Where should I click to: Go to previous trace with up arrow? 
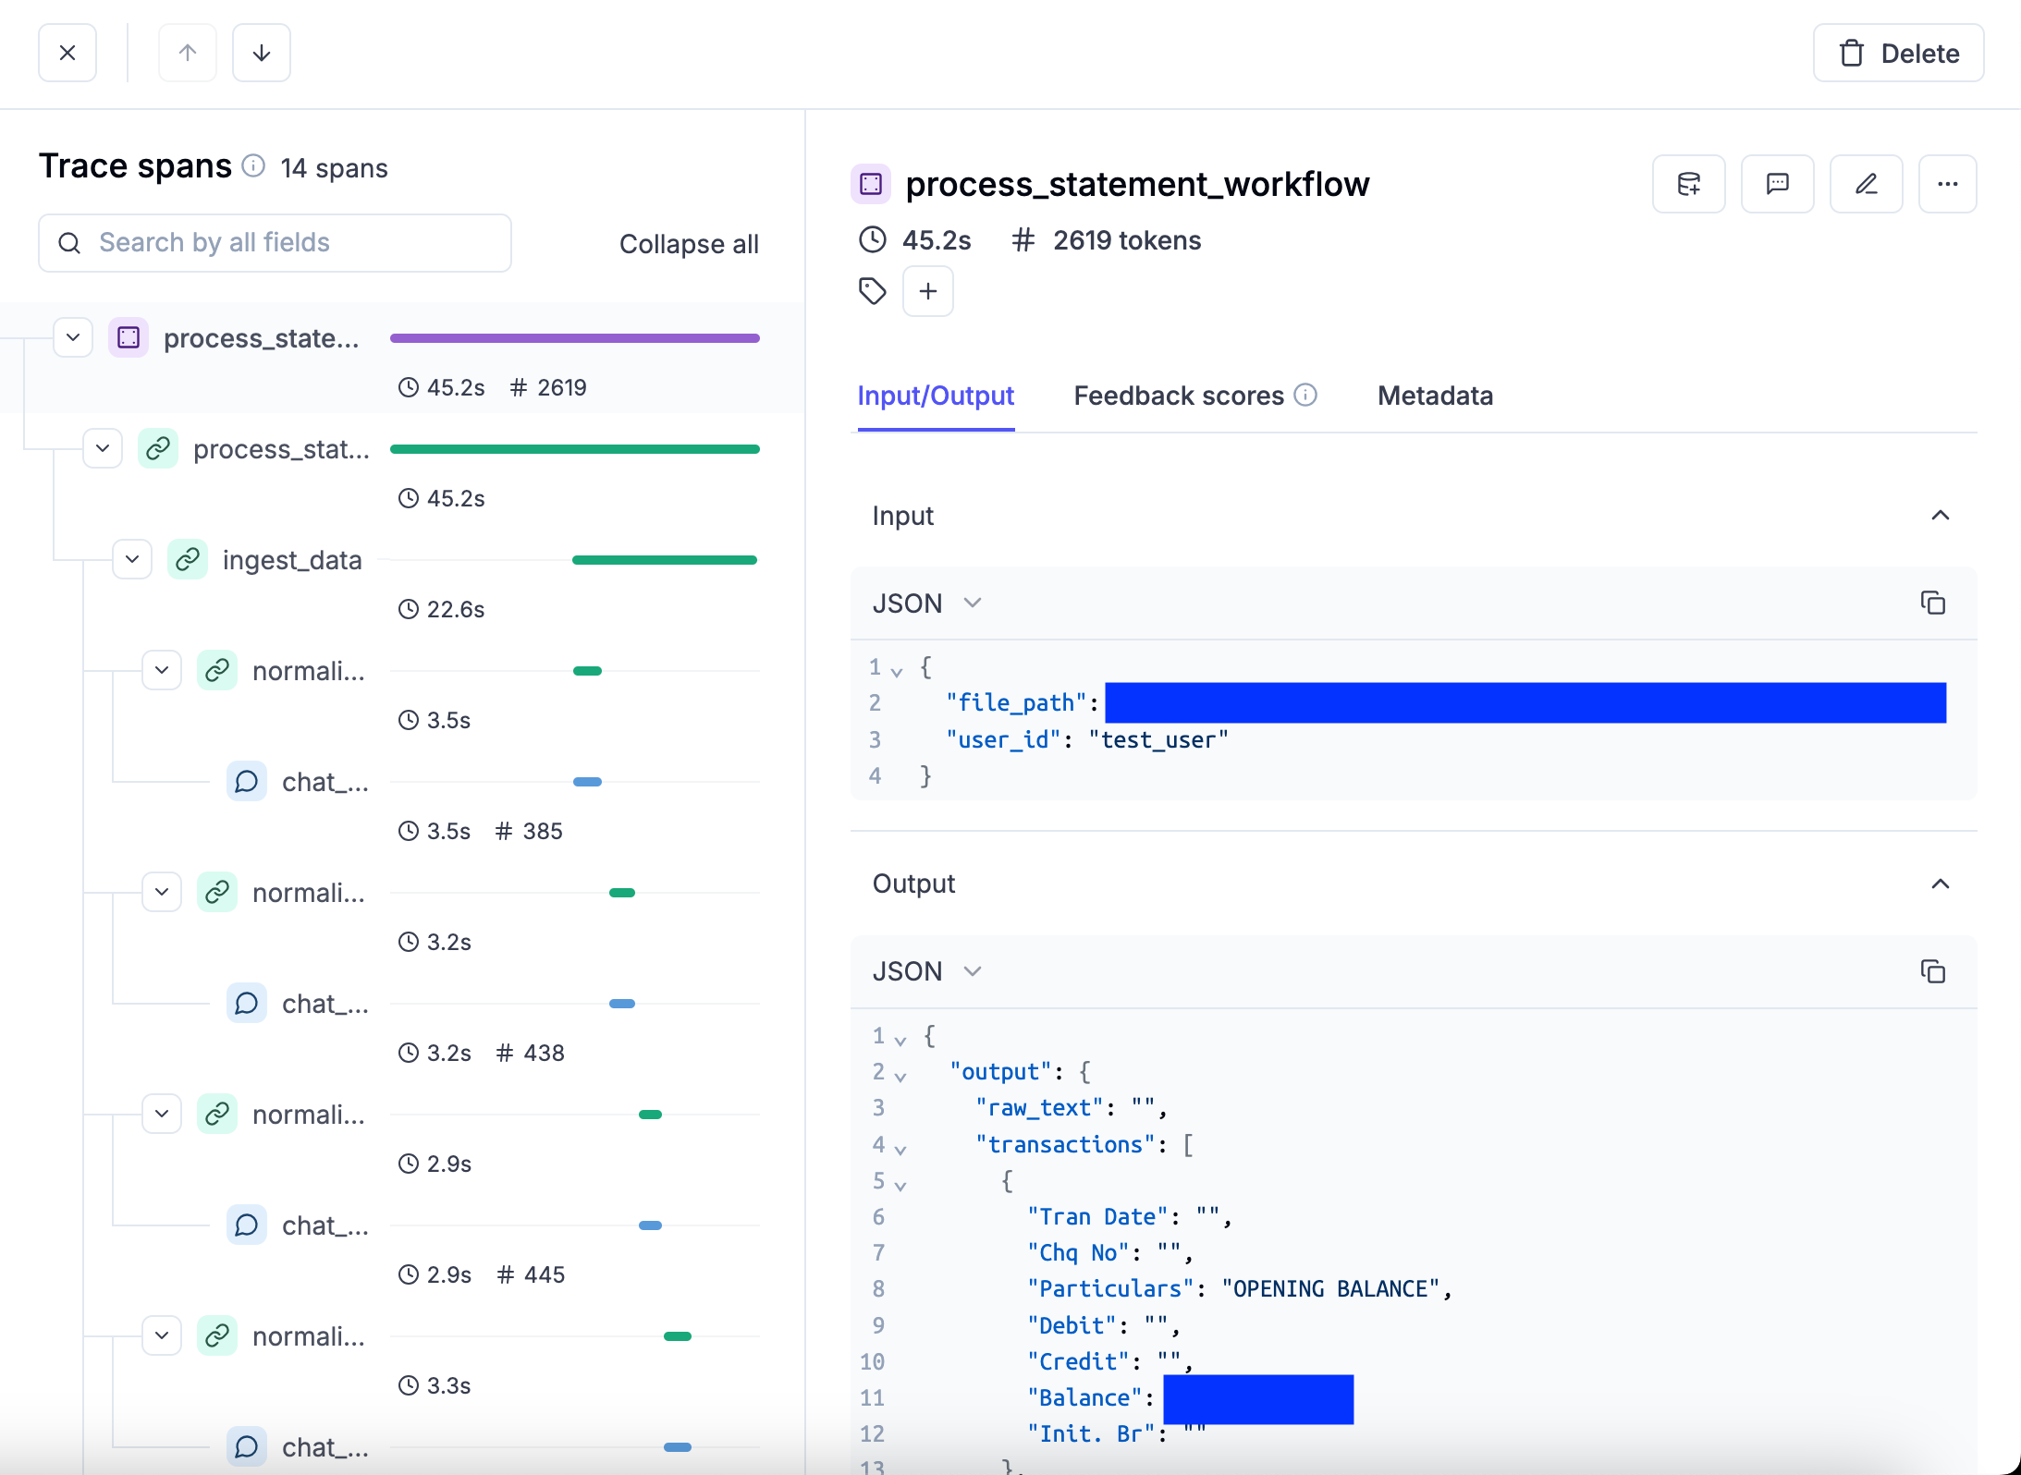[x=188, y=53]
